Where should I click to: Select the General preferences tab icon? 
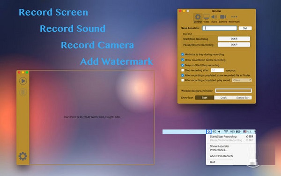pos(198,18)
